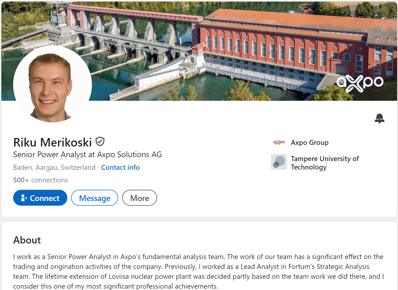Send a message via Message button
Screen dimensions: 398x290
tap(95, 198)
